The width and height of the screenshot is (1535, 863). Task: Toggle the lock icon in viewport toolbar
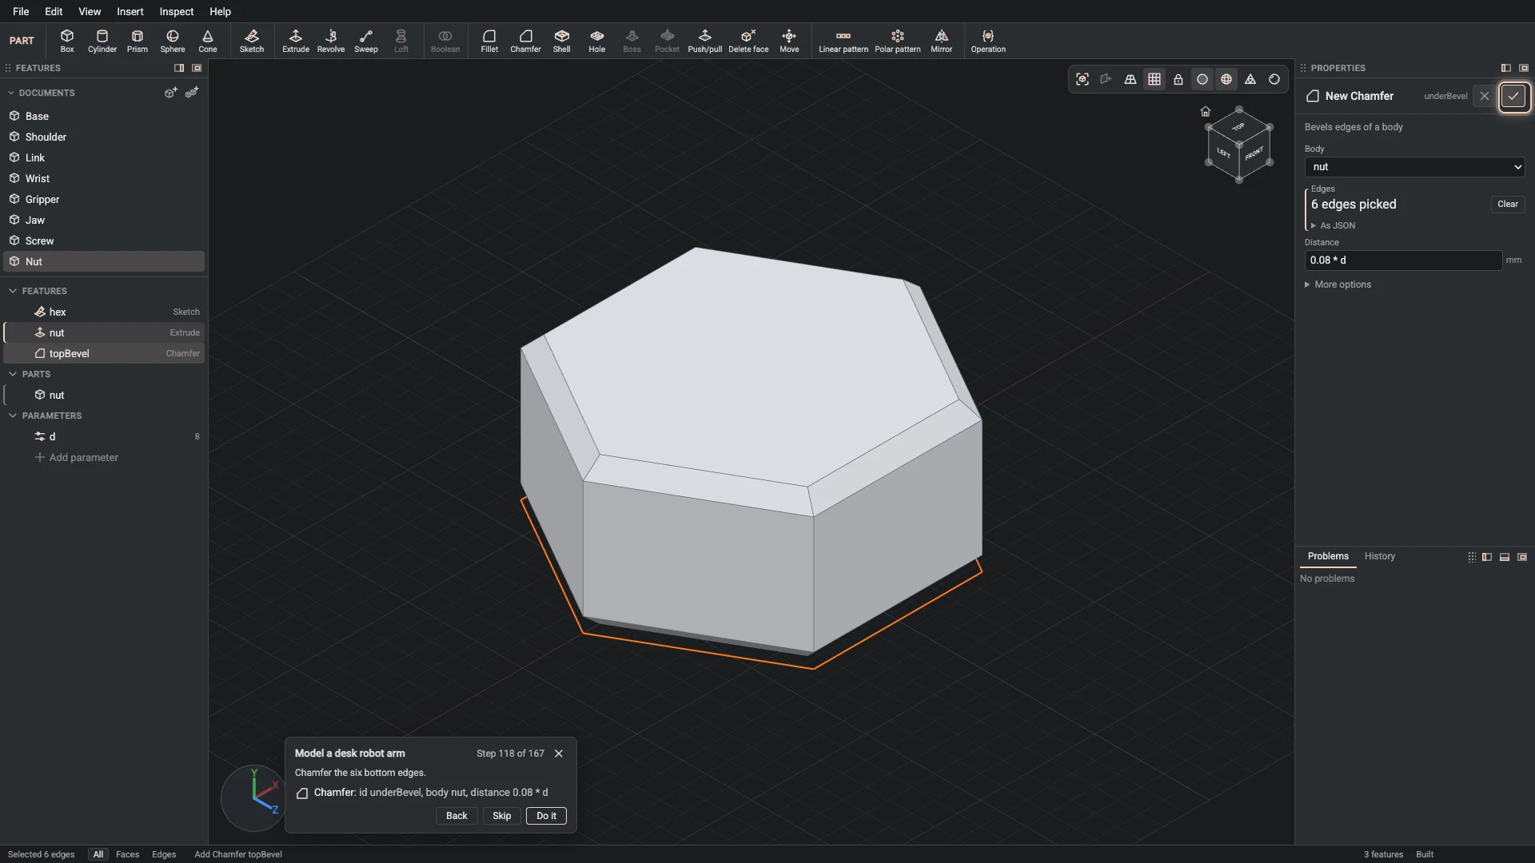click(x=1178, y=79)
